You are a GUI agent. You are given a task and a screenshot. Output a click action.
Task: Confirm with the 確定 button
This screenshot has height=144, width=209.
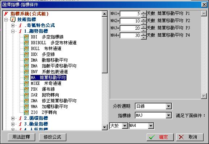(160, 137)
